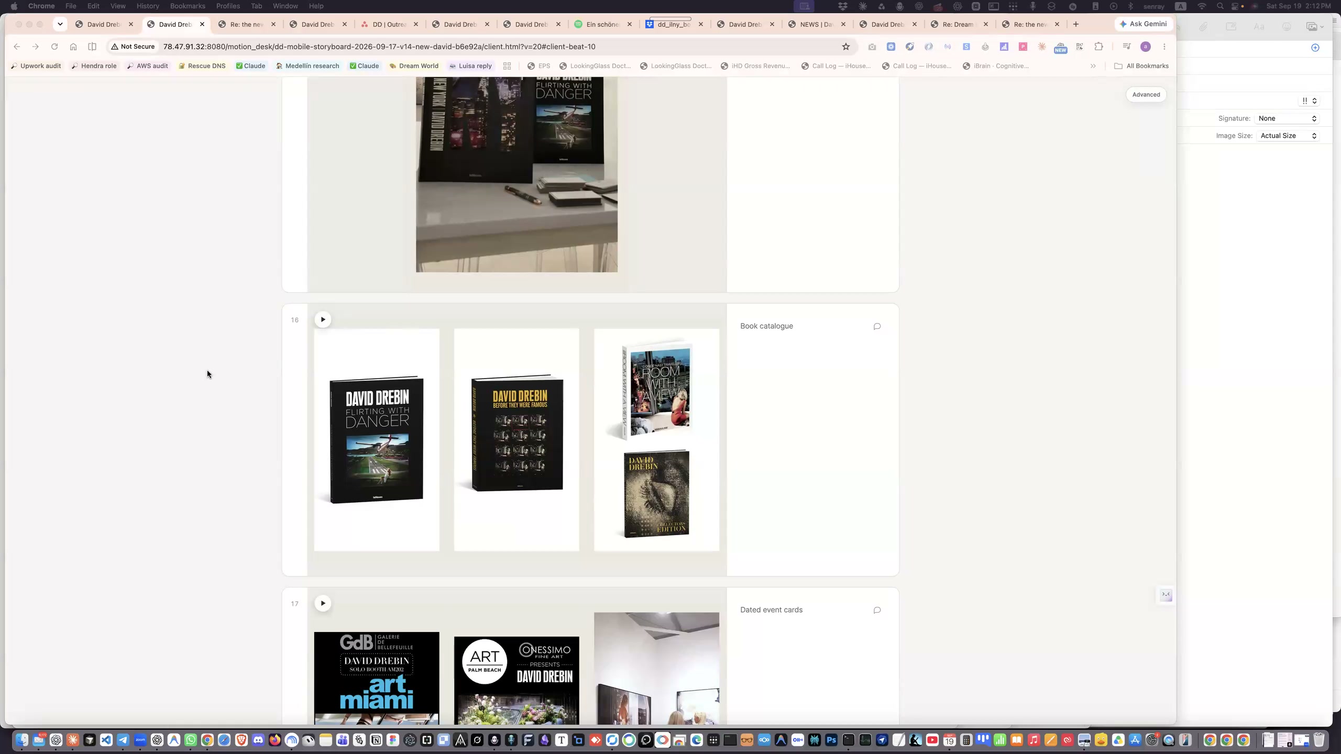Open comment on Book catalogue
The width and height of the screenshot is (1341, 754).
[877, 326]
